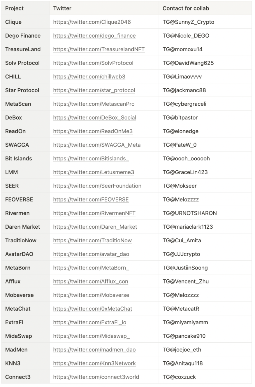Image resolution: width=255 pixels, height=387 pixels.
Task: Open the ReadOnMe3 Twitter link
Action: tap(93, 131)
